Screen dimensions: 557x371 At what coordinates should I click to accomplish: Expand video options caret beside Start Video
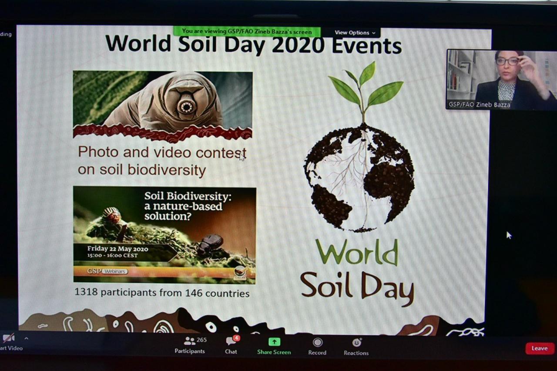click(x=26, y=338)
